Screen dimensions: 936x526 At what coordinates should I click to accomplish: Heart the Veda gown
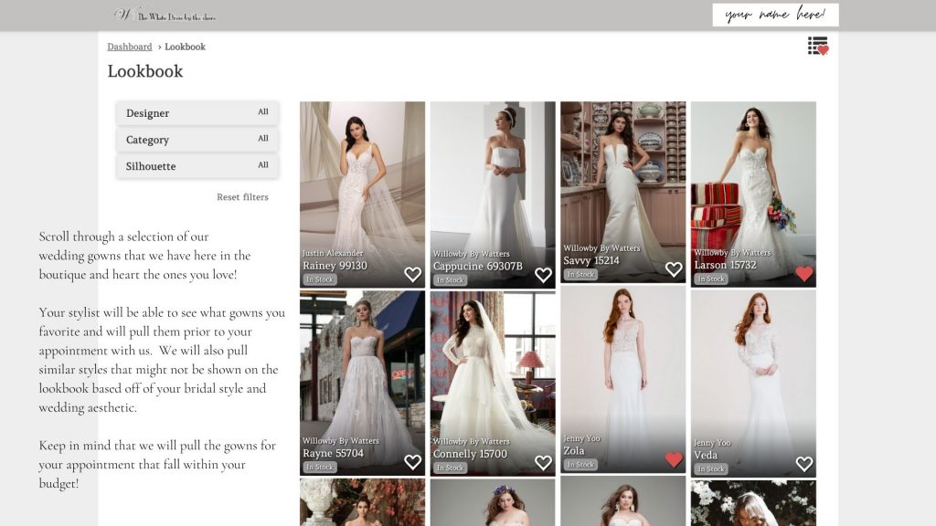pyautogui.click(x=804, y=464)
